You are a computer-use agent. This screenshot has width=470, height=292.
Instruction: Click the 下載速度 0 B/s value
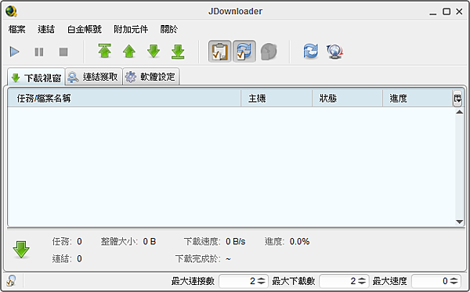click(x=235, y=241)
